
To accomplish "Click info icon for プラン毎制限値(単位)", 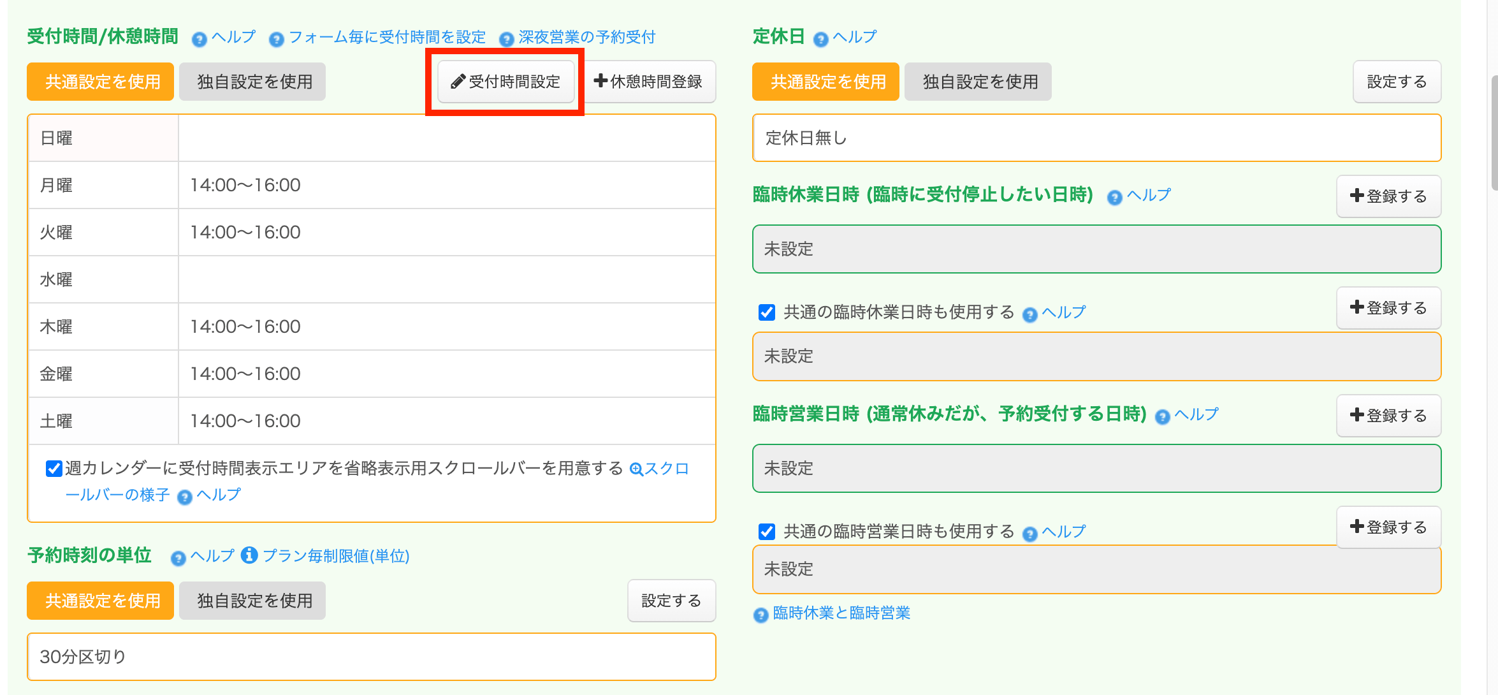I will pyautogui.click(x=249, y=555).
